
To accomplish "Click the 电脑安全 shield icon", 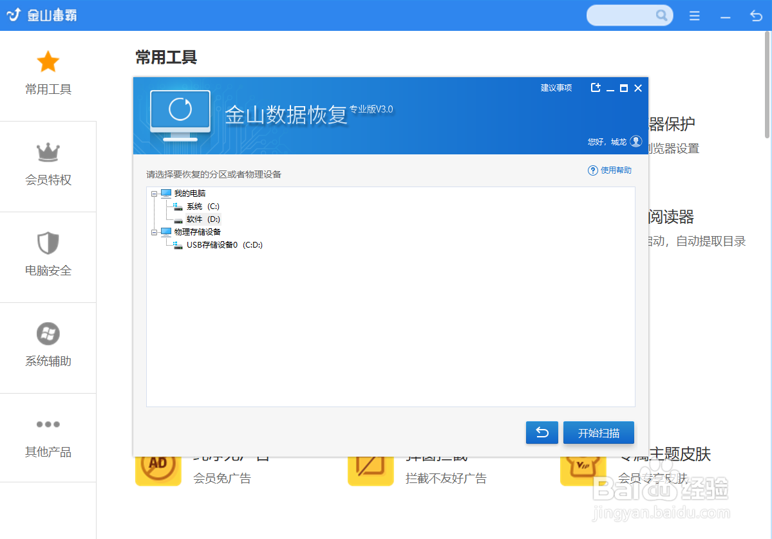I will point(48,243).
